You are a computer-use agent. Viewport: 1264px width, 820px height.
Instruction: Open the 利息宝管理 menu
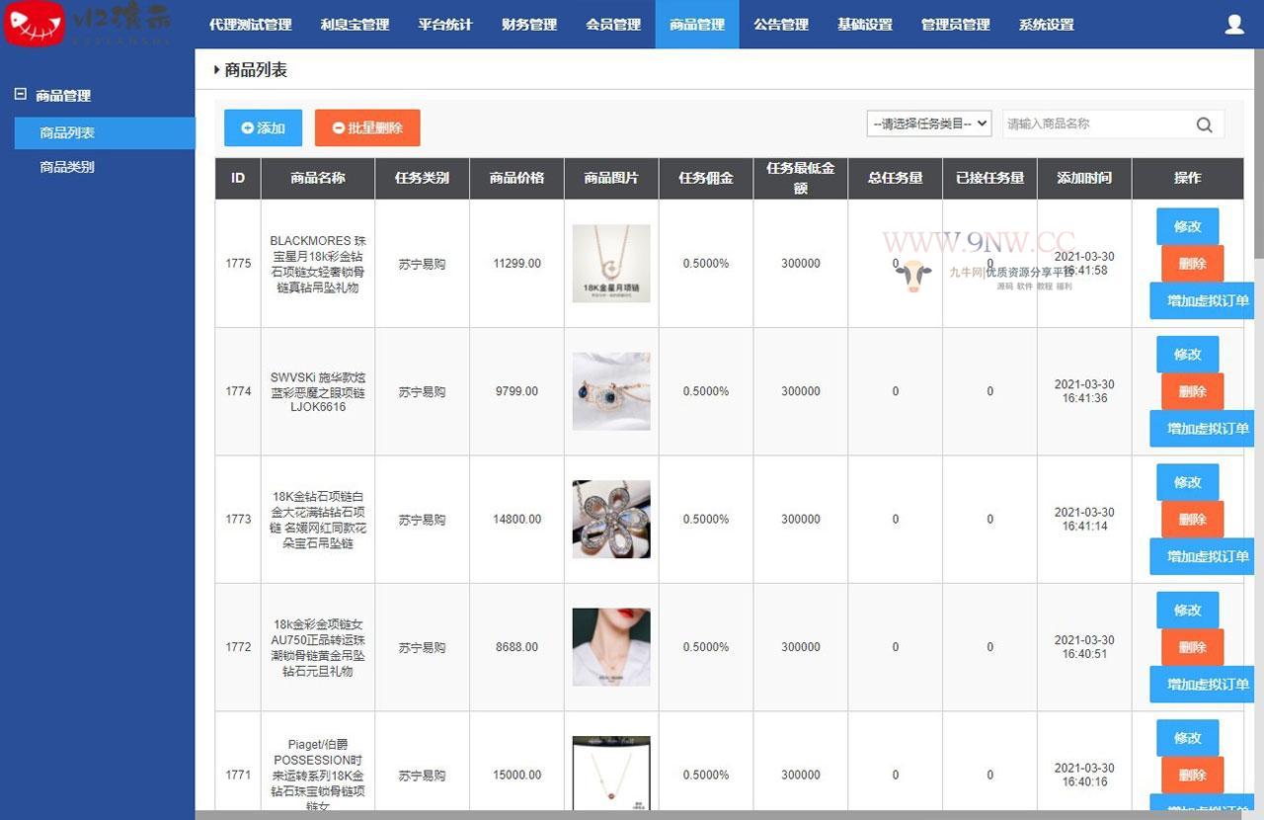355,25
